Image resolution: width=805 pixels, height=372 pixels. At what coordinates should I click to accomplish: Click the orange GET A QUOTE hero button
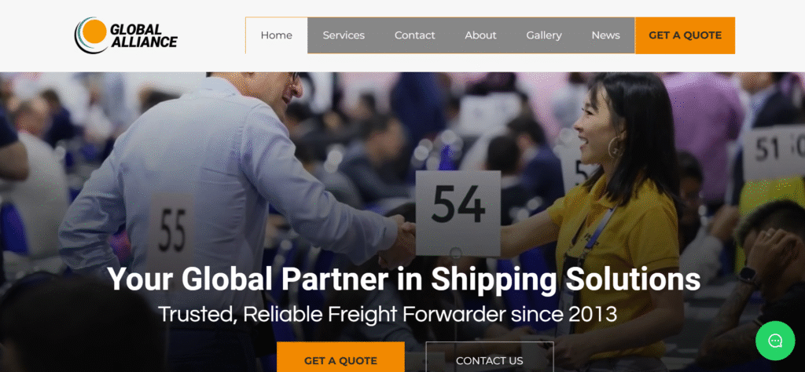coord(340,357)
